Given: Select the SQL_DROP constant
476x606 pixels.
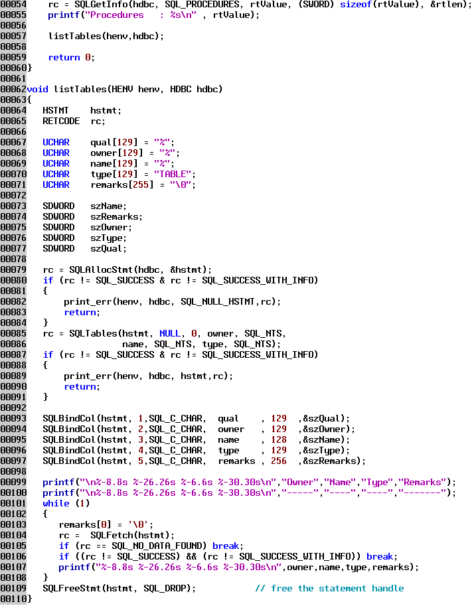Looking at the screenshot, I should [x=165, y=589].
